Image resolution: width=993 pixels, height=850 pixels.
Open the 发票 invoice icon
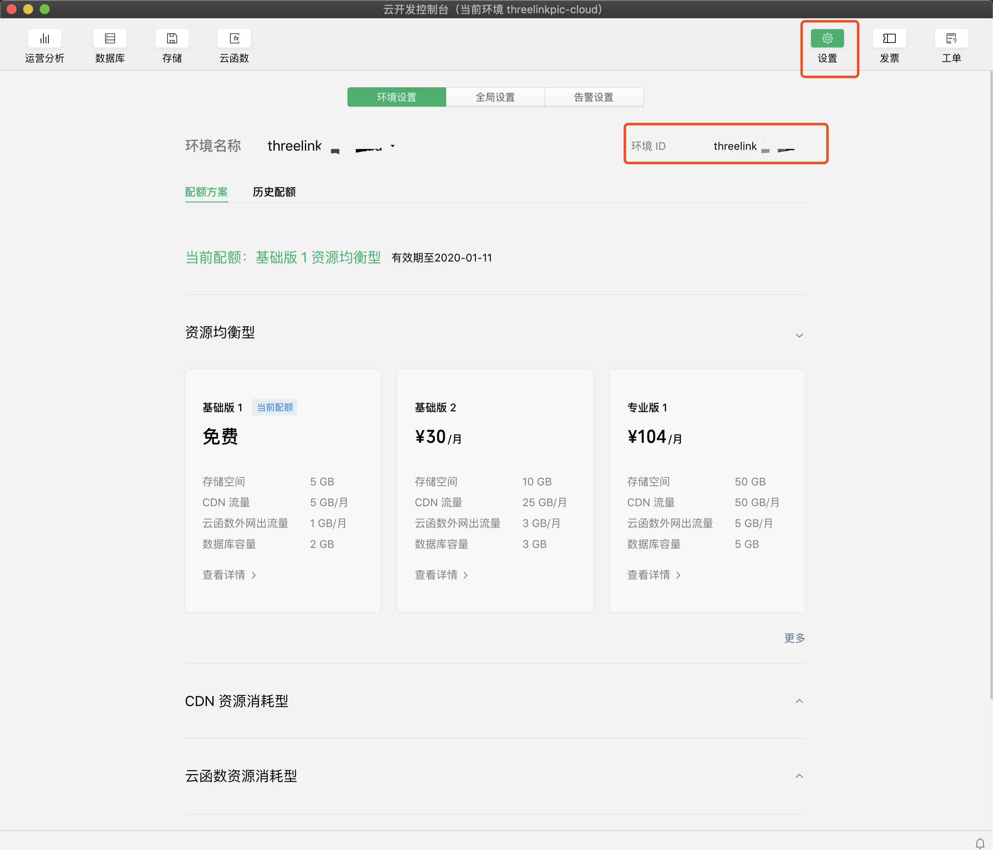pos(890,38)
